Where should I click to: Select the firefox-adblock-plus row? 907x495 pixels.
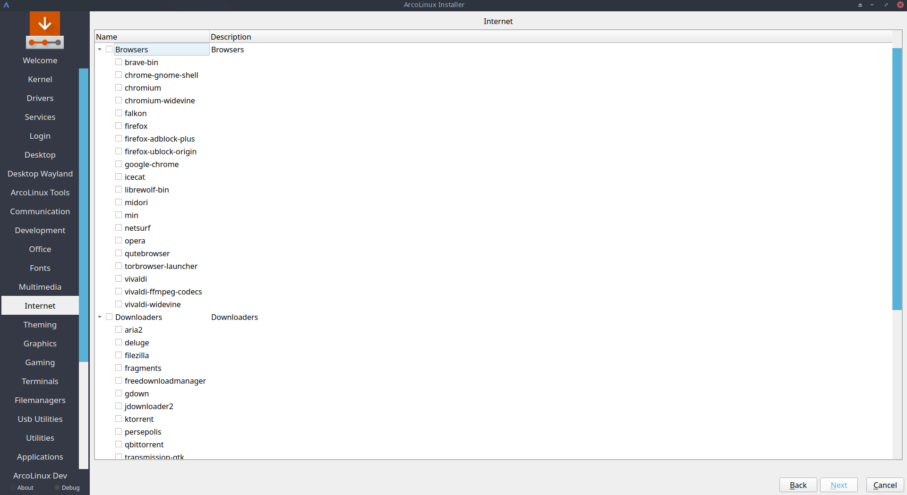pyautogui.click(x=160, y=139)
